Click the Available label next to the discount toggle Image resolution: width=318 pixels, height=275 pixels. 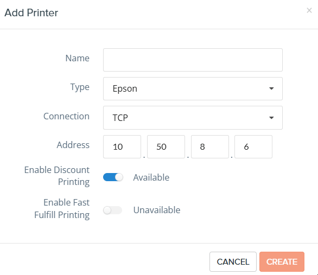[151, 177]
